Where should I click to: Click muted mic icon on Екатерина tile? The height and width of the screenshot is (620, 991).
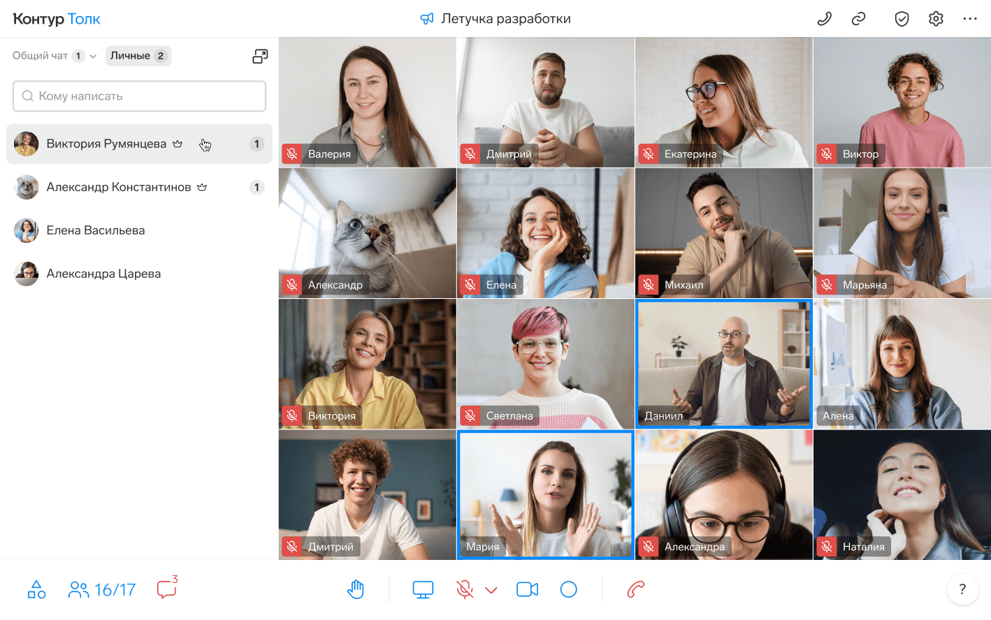point(649,154)
